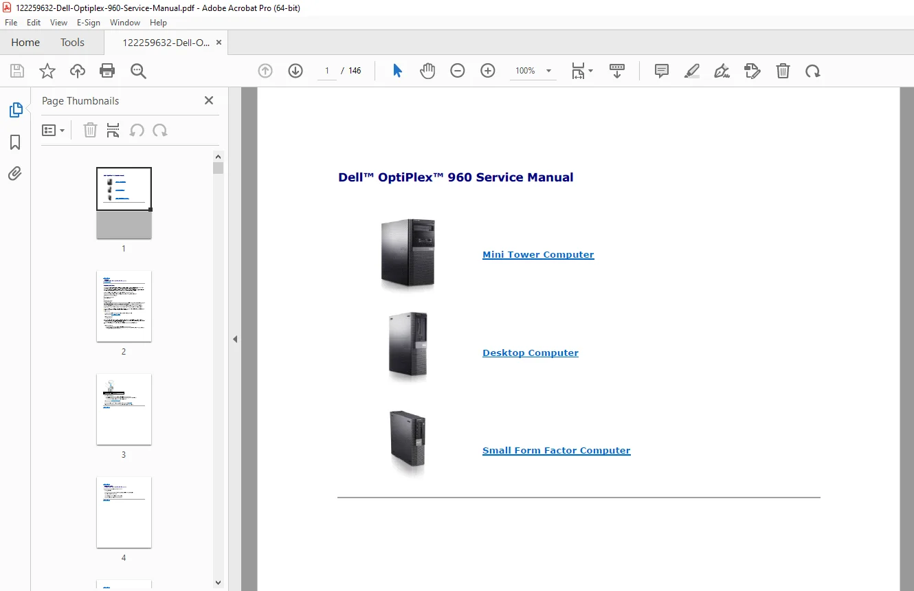Click thumbnails scrollbar up arrow

coord(218,155)
